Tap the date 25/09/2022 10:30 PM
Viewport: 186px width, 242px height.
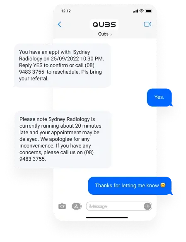(77, 59)
